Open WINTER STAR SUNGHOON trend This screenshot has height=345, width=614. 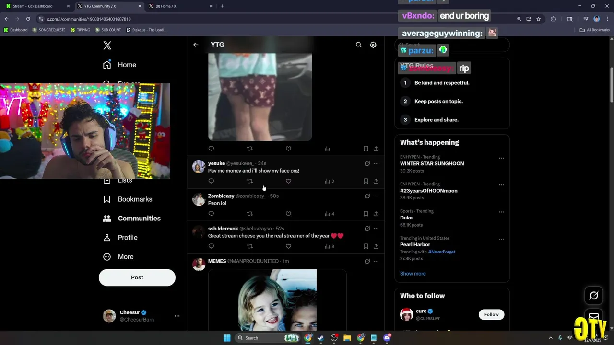pyautogui.click(x=432, y=163)
